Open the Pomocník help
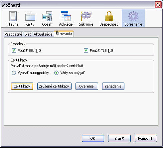 [x=146, y=138]
